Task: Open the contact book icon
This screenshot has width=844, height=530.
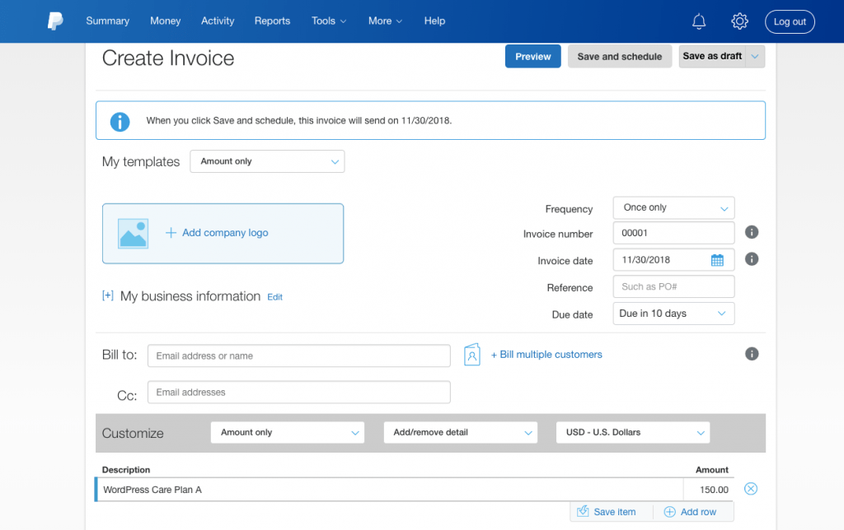Action: (472, 355)
